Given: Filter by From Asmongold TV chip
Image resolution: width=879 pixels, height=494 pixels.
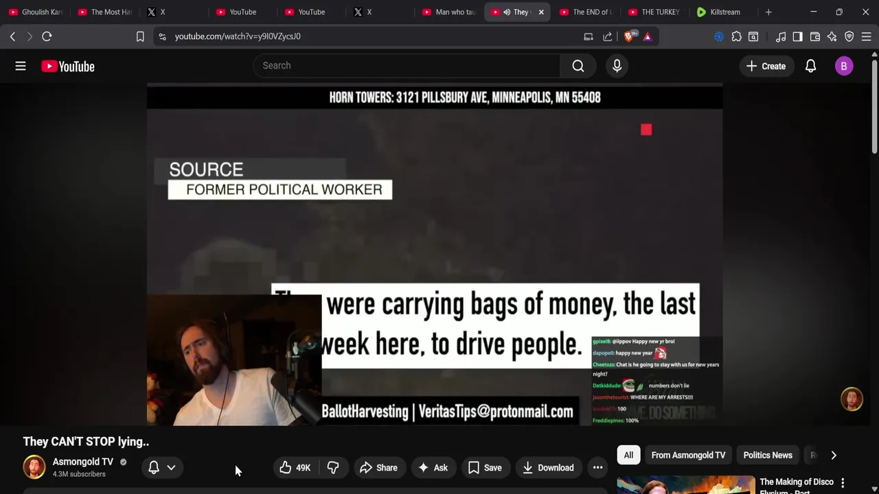Looking at the screenshot, I should click(688, 455).
